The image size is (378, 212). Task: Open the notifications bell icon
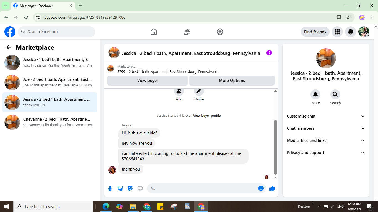[x=350, y=32]
